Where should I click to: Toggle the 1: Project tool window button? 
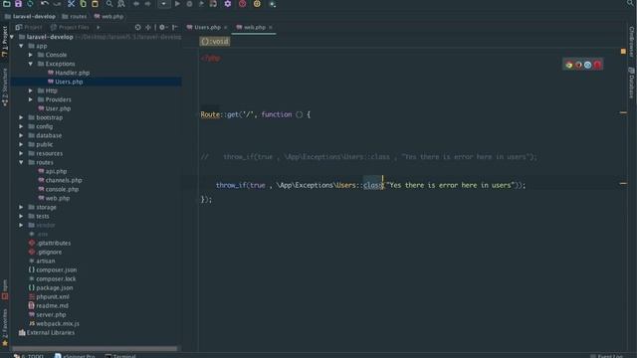click(4, 42)
